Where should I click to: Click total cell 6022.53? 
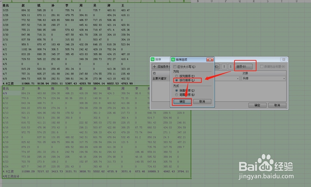click(113, 84)
